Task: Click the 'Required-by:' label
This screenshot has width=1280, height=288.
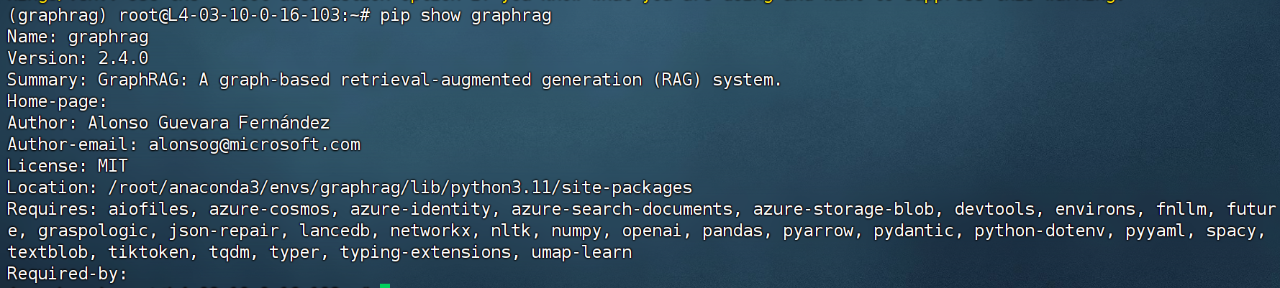Action: click(x=67, y=274)
